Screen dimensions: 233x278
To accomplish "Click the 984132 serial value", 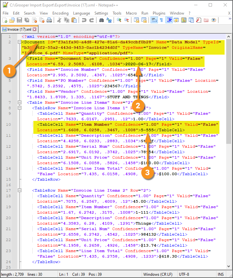I will tap(149, 234).
